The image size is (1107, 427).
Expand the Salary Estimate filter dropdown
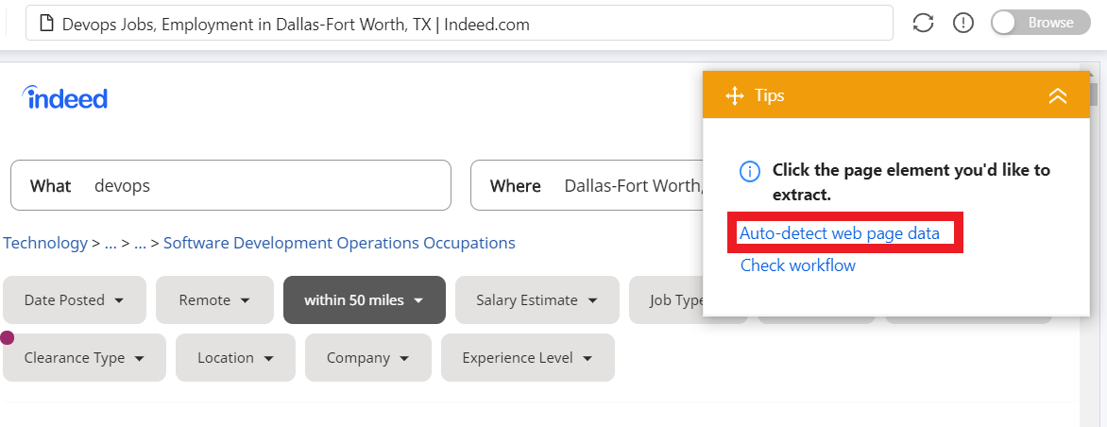click(537, 300)
